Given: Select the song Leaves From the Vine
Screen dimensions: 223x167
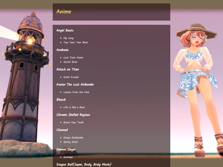Looking at the screenshot, I should click(x=76, y=92).
